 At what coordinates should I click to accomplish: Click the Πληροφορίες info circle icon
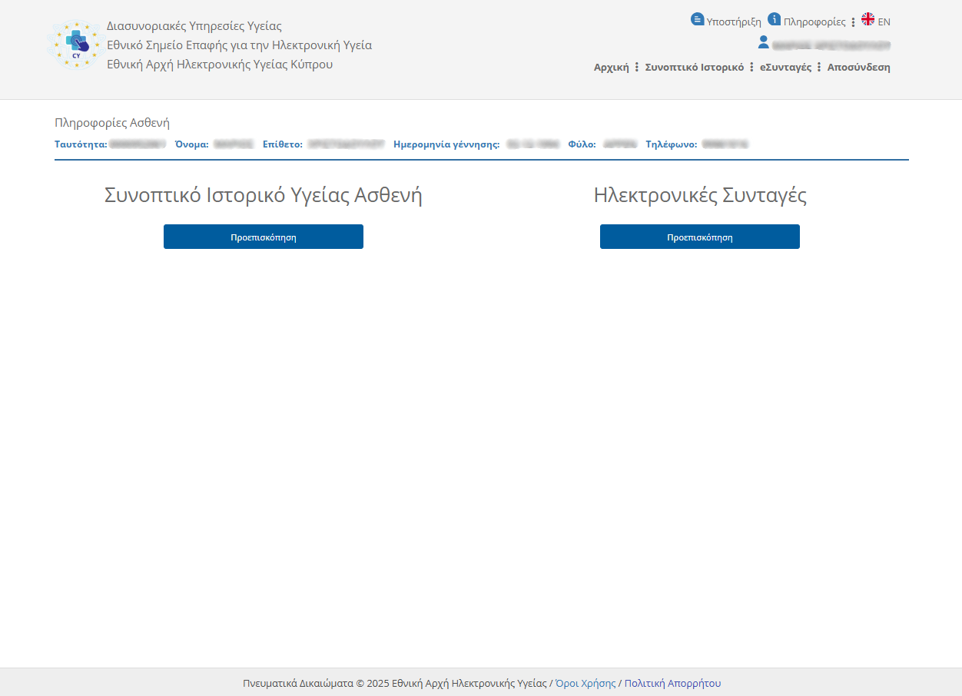(x=775, y=19)
